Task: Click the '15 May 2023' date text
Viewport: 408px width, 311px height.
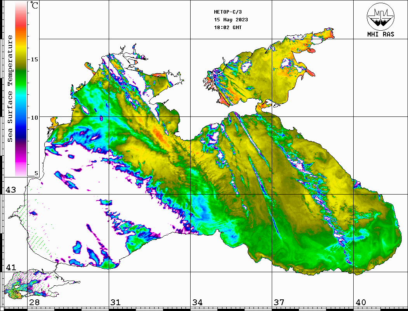Action: click(x=231, y=20)
